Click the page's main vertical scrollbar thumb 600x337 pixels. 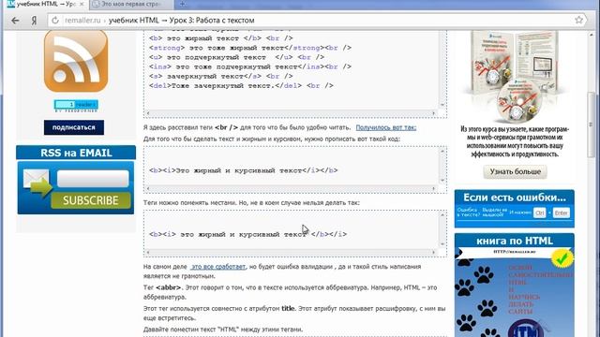(x=592, y=125)
